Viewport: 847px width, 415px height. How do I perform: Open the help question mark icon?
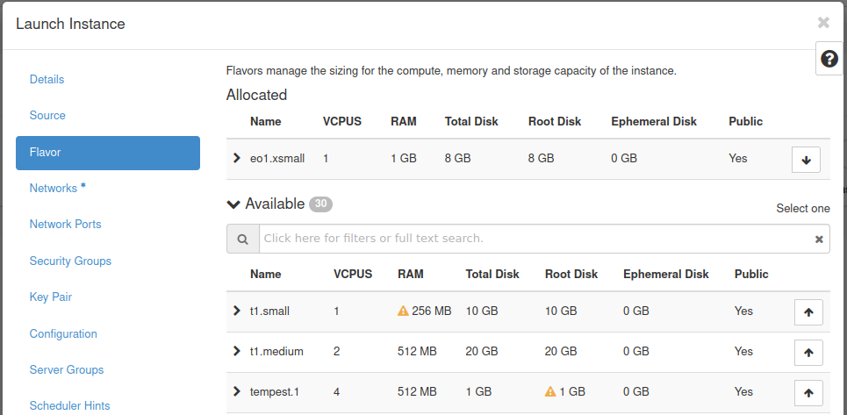829,59
